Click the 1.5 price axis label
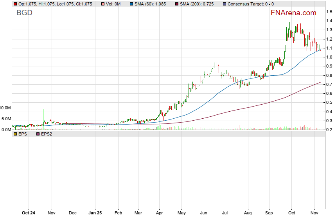Image resolution: width=336 pixels, height=221 pixels. [x=329, y=12]
